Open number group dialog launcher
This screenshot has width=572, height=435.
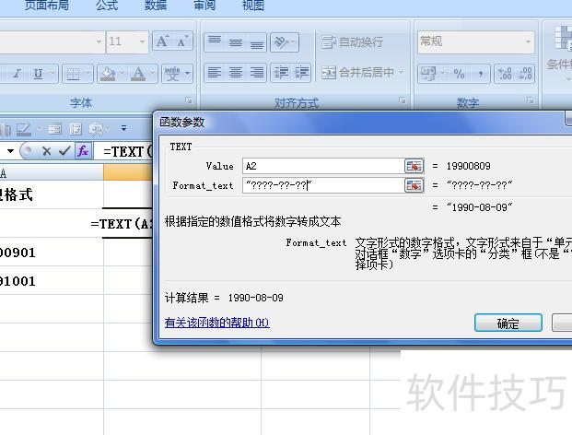click(530, 100)
